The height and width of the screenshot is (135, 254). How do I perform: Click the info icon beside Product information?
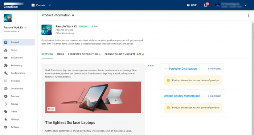point(73,16)
